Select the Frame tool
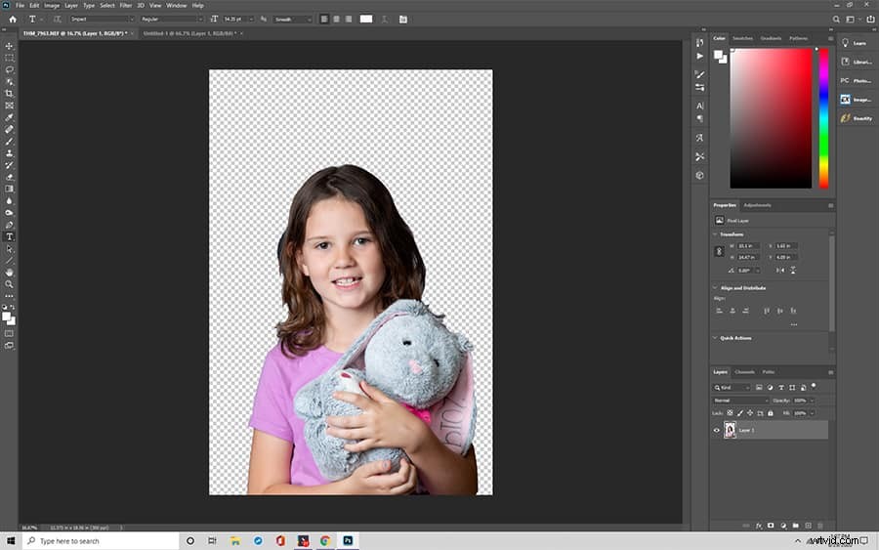879x550 pixels. coord(9,106)
